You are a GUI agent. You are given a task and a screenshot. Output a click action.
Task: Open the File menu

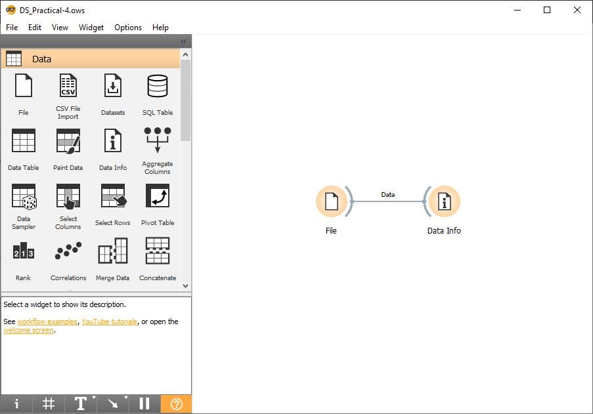12,27
